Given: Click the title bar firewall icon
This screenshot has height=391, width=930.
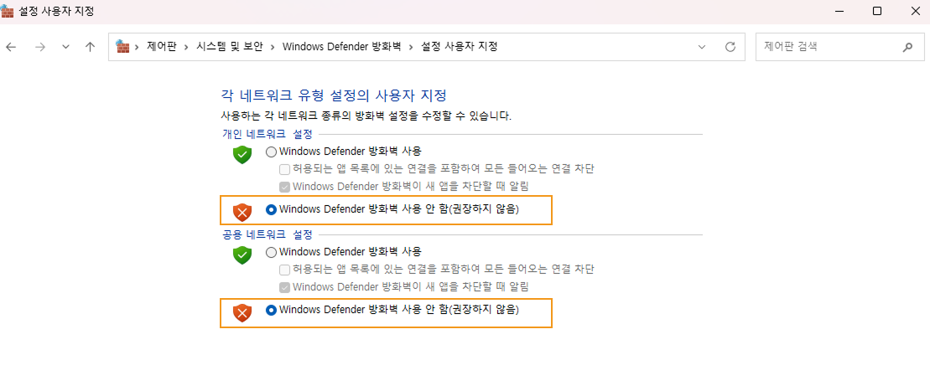Looking at the screenshot, I should click(x=7, y=11).
